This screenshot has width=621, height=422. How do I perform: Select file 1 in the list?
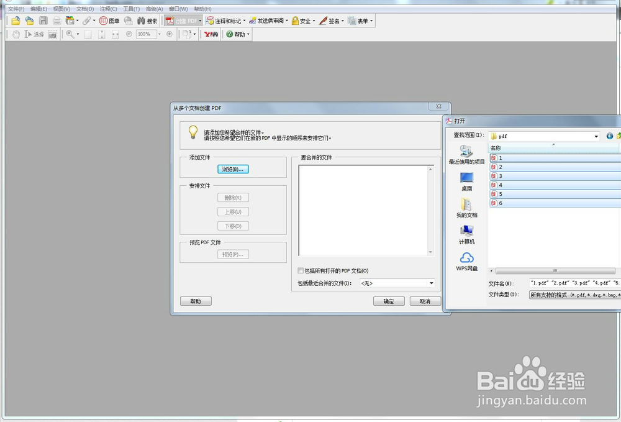coord(555,158)
